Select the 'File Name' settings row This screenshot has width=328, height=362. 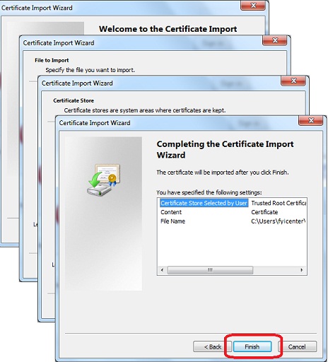coord(172,221)
